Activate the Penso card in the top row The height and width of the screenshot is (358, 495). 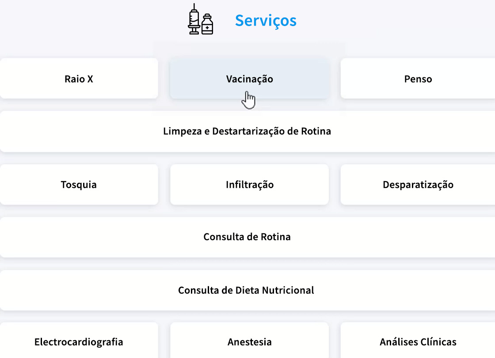coord(418,79)
